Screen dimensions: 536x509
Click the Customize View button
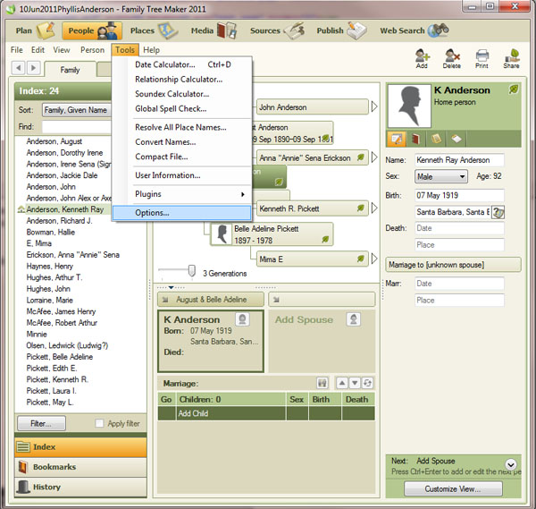[453, 488]
